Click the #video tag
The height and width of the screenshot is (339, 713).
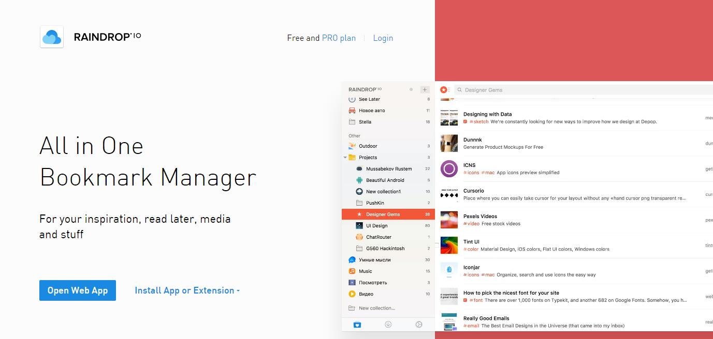tap(471, 224)
